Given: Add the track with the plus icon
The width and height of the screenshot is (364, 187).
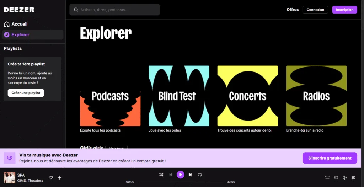Looking at the screenshot, I should pos(60,178).
